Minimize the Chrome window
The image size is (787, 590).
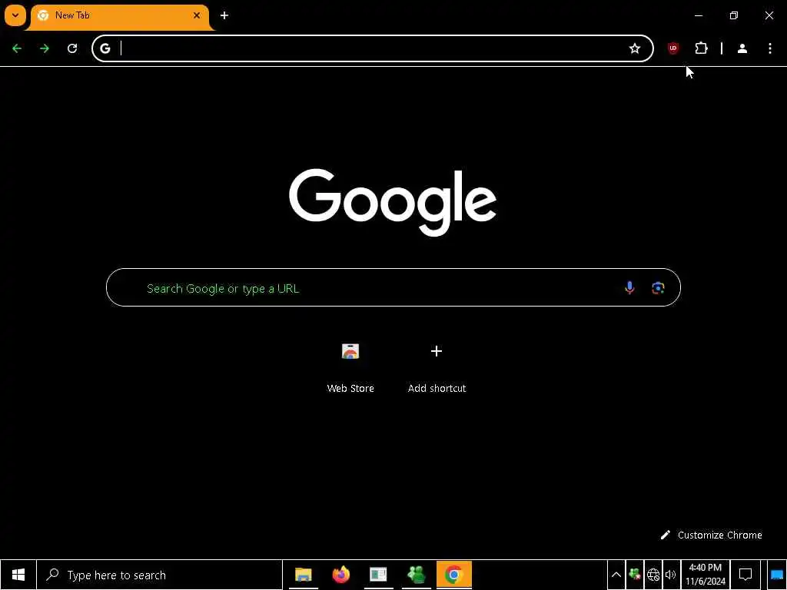click(699, 15)
